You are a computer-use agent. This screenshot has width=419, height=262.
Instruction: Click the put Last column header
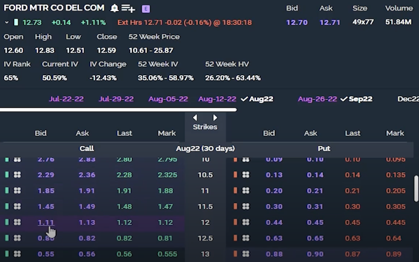click(x=353, y=133)
